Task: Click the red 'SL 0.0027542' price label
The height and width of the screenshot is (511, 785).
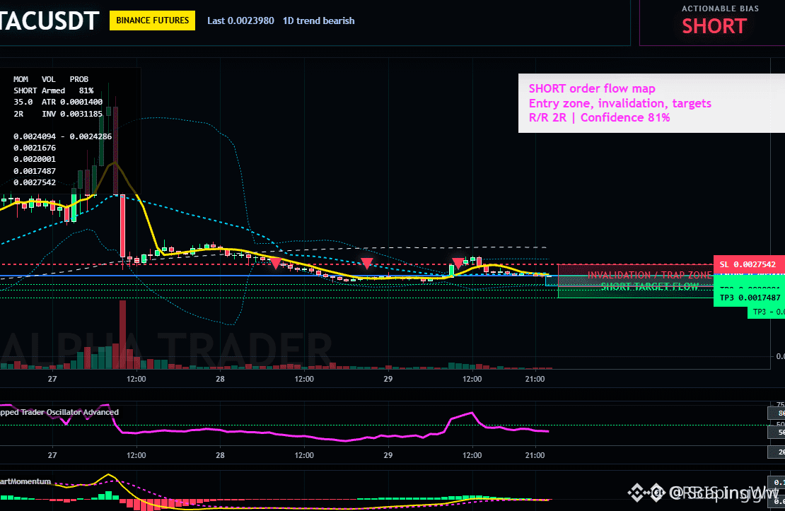Action: [x=749, y=264]
